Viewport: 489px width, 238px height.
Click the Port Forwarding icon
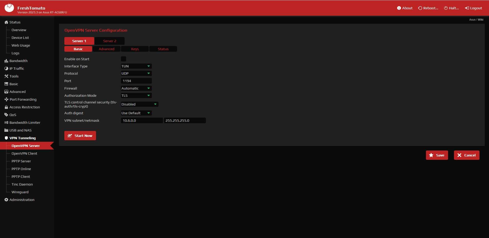click(x=6, y=99)
